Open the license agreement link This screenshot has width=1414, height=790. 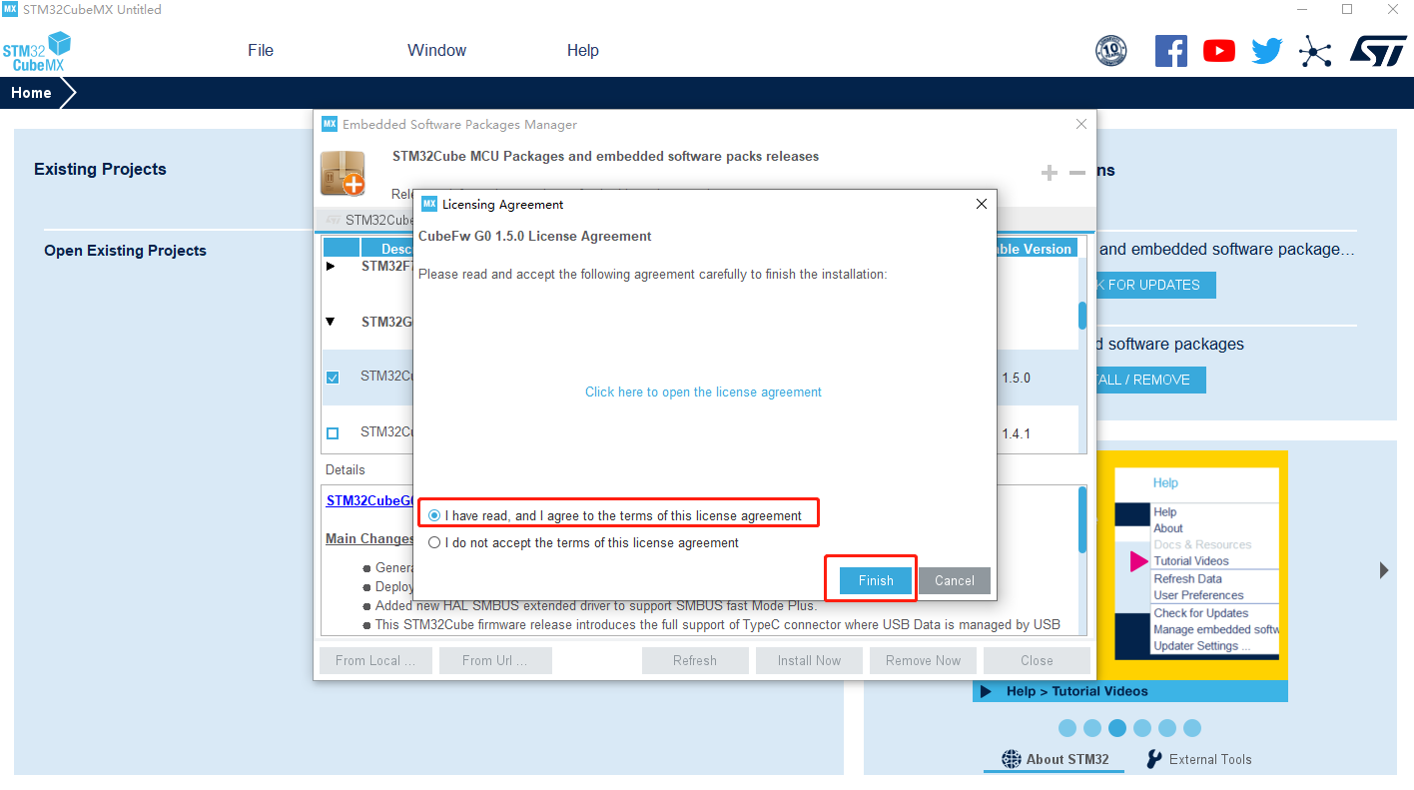pos(703,393)
